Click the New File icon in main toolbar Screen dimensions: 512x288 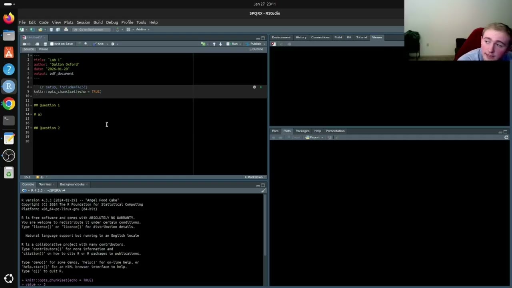coord(22,30)
